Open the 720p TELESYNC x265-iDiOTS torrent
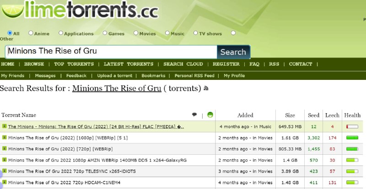366x189 pixels. [x=72, y=171]
